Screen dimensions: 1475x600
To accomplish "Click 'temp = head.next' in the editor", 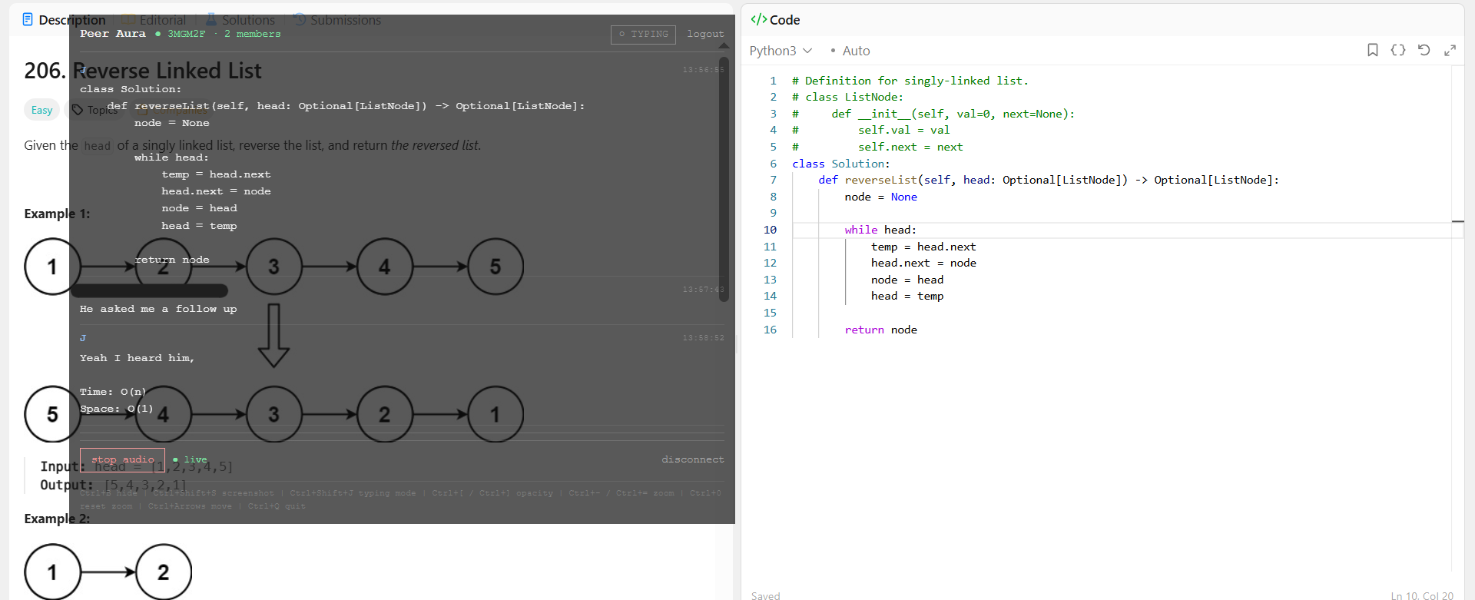I will [x=923, y=247].
